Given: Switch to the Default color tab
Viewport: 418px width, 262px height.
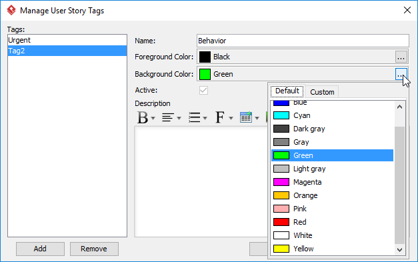Looking at the screenshot, I should [x=287, y=91].
